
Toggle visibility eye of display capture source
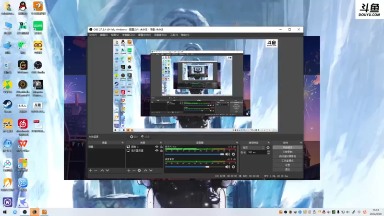click(x=157, y=151)
